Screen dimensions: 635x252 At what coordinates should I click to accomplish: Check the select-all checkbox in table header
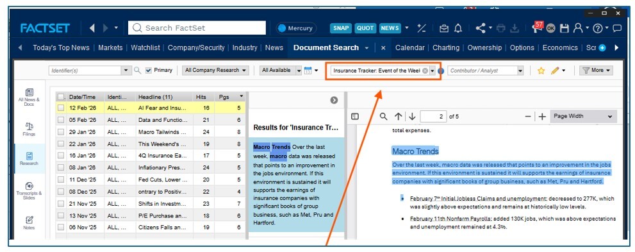(x=61, y=97)
